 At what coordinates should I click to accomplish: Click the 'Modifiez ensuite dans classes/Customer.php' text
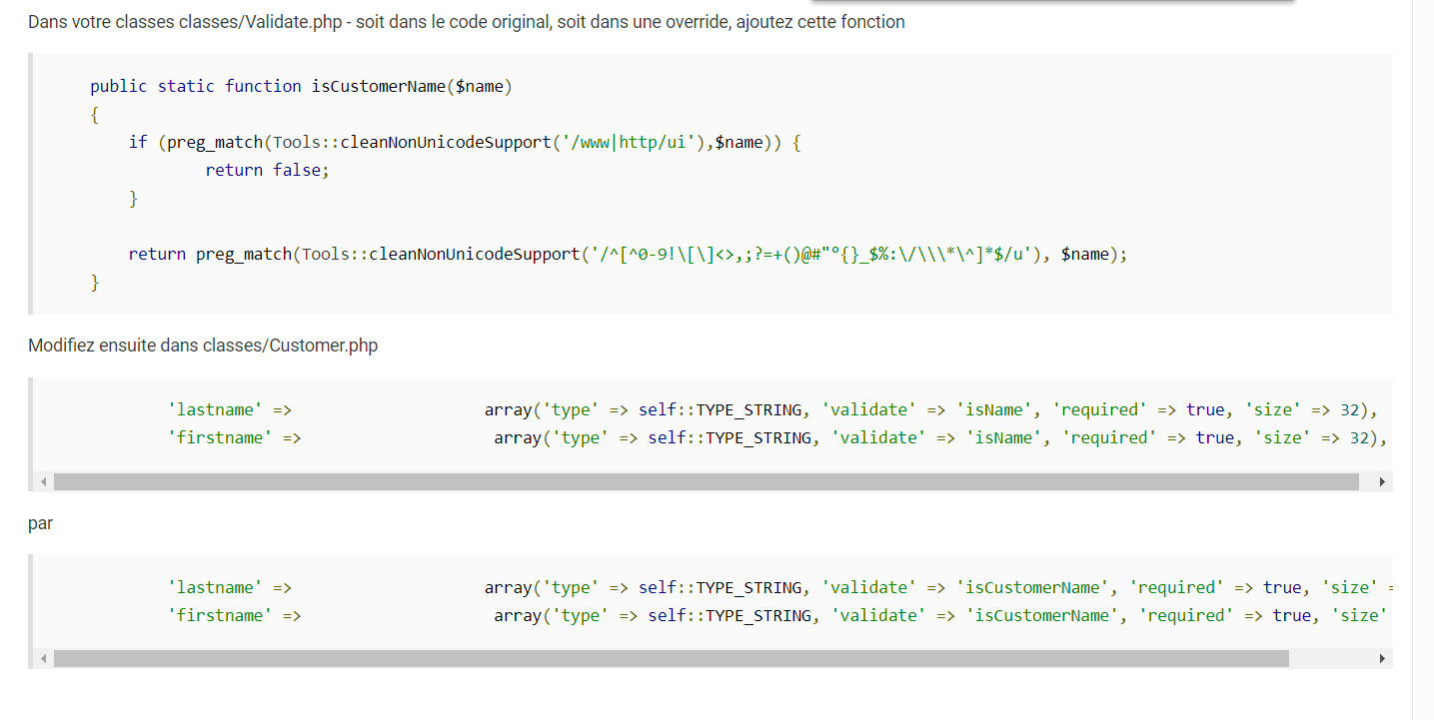(x=203, y=346)
